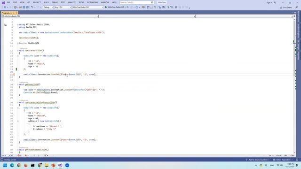Start debugging with green play AllInOne.Redis.OM button
Viewport: 301px width, 169px height.
point(114,8)
